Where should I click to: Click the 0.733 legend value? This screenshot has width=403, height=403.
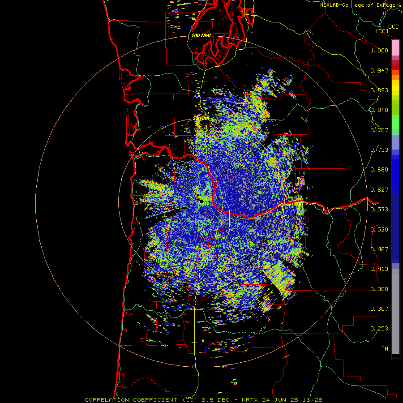(379, 150)
